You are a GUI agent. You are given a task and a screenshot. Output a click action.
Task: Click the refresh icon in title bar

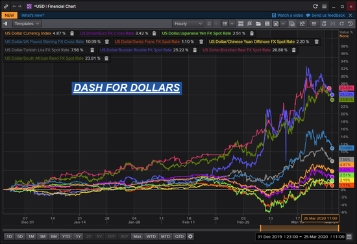click(315, 6)
